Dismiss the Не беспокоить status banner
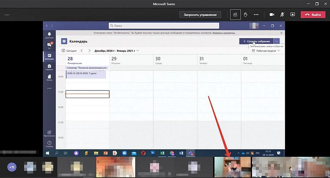This screenshot has height=178, width=330. point(281,33)
